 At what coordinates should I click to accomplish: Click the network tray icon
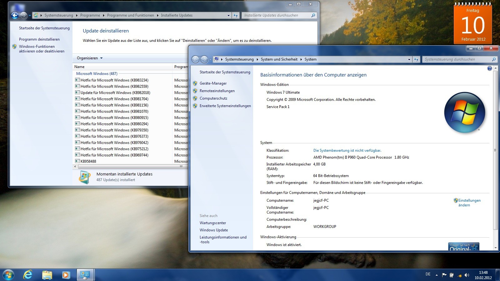point(459,275)
